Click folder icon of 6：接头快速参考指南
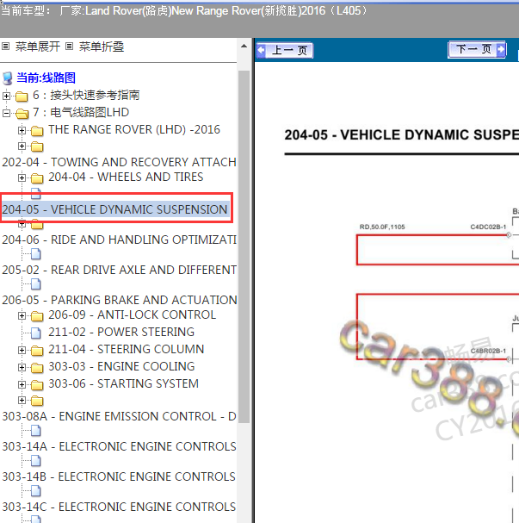 (22, 97)
